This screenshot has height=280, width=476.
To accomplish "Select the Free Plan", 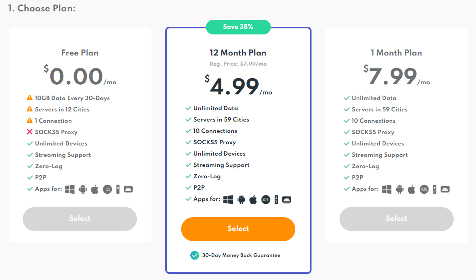I will (x=80, y=219).
